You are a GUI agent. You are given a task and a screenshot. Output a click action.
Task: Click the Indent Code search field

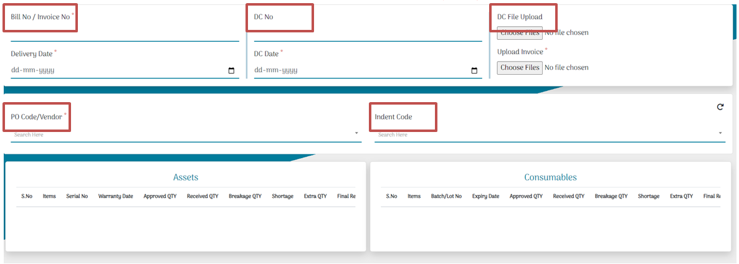542,134
